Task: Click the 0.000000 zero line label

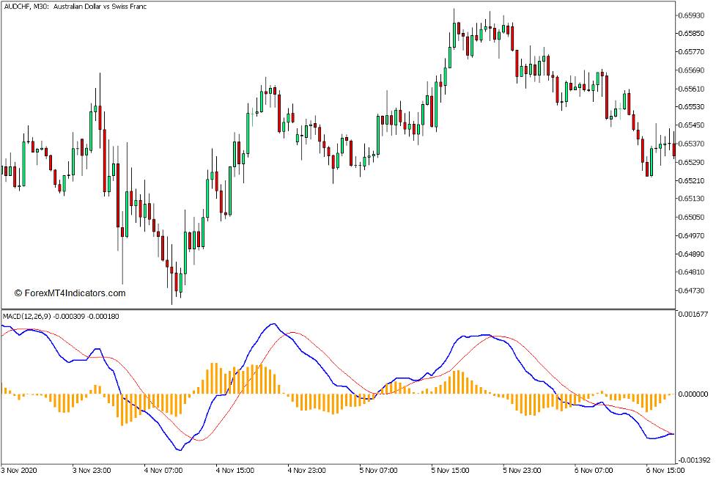Action: 694,394
